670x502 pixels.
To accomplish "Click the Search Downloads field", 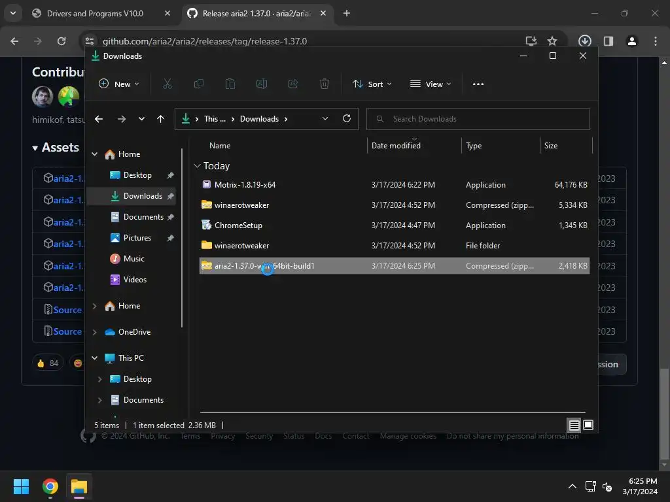I will coord(478,119).
